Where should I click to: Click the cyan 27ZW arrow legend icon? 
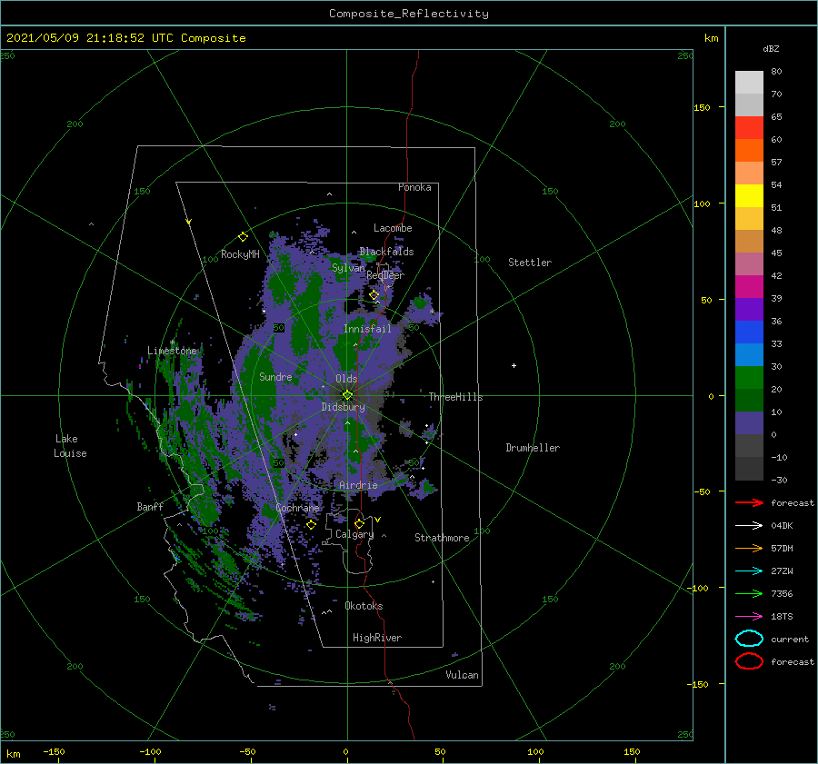pos(749,571)
